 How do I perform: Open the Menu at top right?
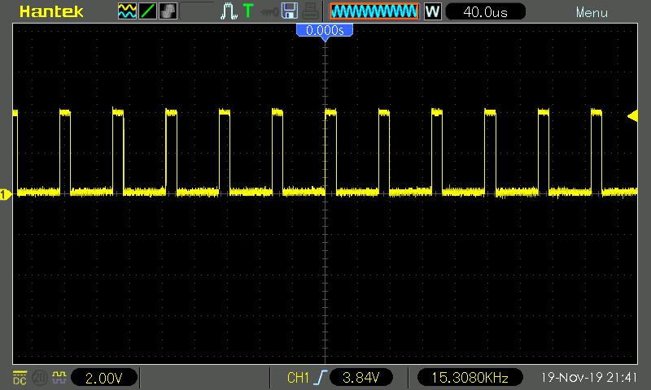[591, 12]
